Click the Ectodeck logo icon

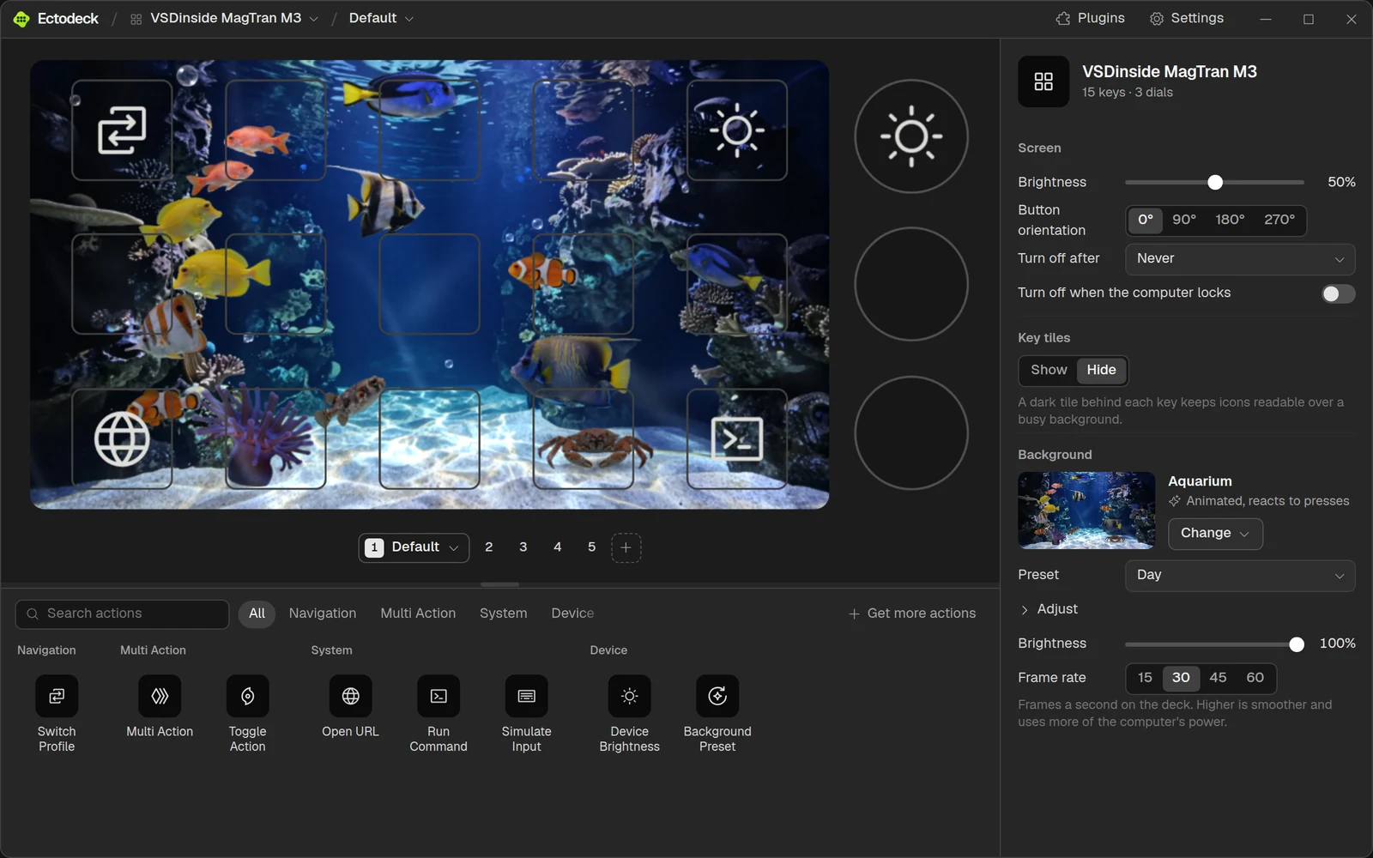tap(21, 19)
